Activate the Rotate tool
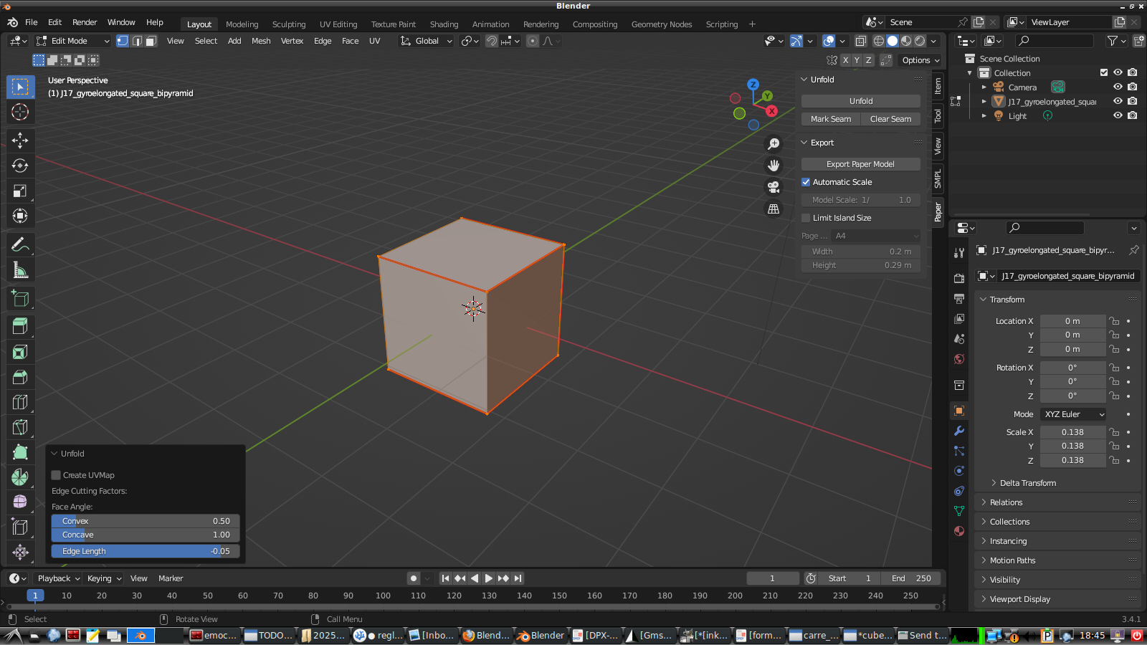This screenshot has height=645, width=1147. [20, 166]
